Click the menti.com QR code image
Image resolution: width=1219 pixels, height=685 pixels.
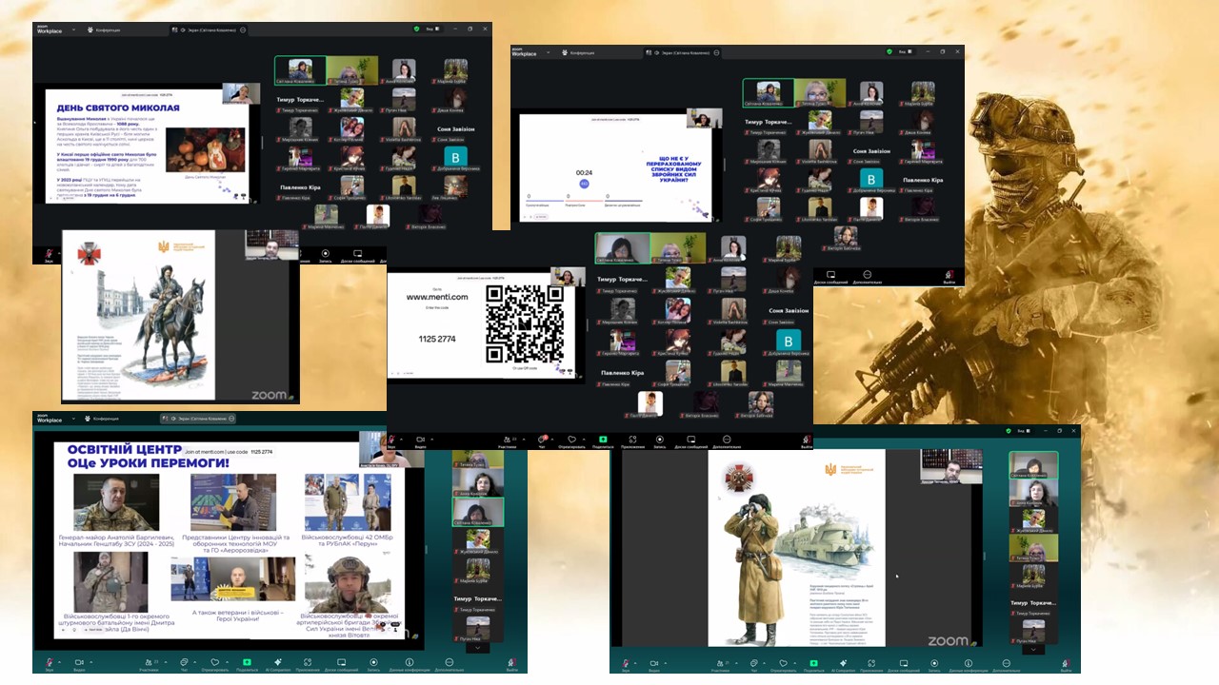coord(524,323)
